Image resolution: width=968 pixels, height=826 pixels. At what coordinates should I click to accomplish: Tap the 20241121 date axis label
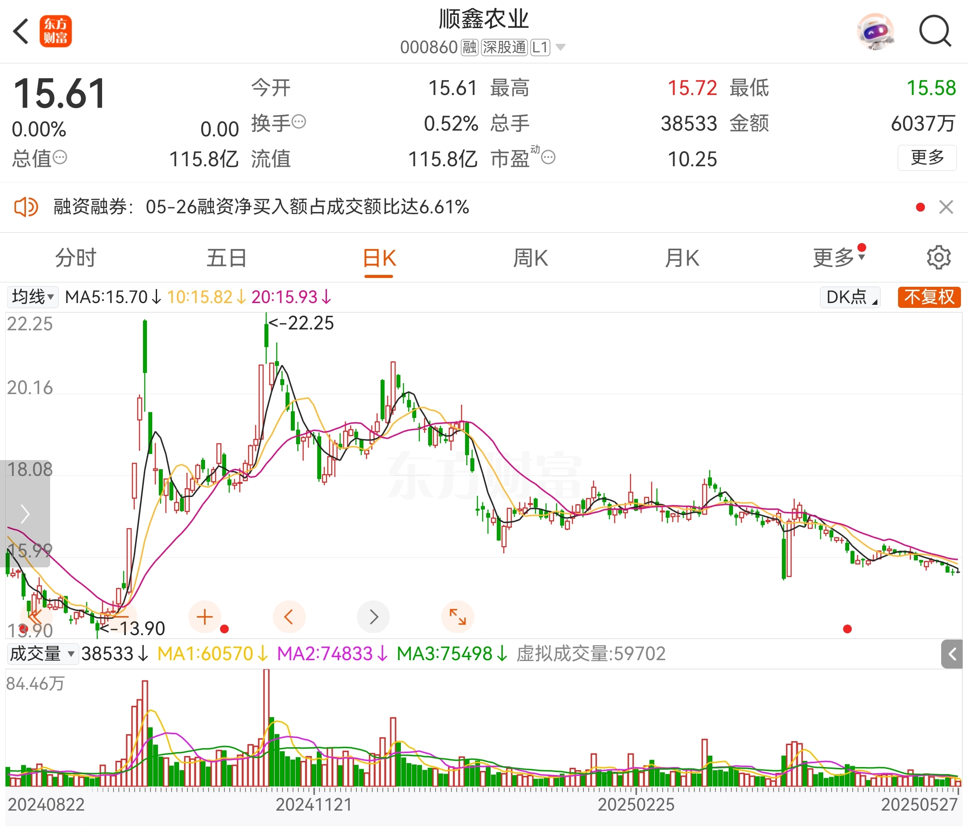[x=314, y=804]
